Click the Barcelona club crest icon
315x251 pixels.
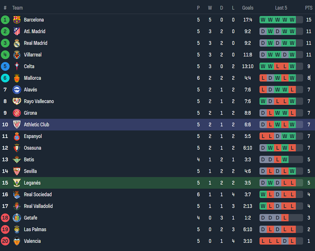click(x=17, y=20)
